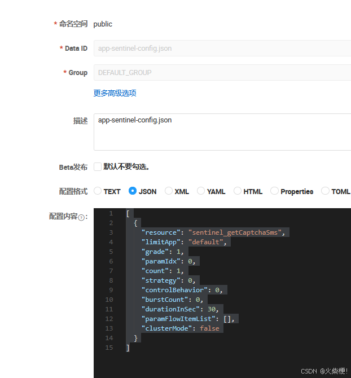The height and width of the screenshot is (378, 351).
Task: Open the 更多高级选项 link
Action: point(115,93)
